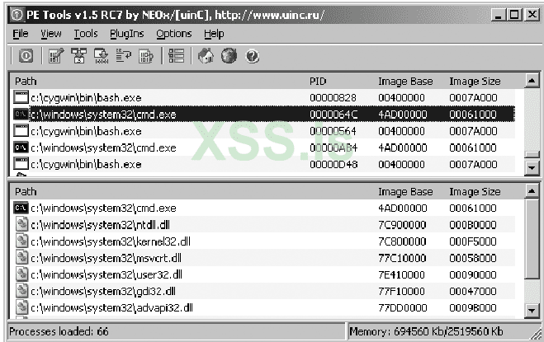Select path c:\cygwin\bin\bash.exe with PID 00000828
The height and width of the screenshot is (342, 544).
[x=86, y=98]
